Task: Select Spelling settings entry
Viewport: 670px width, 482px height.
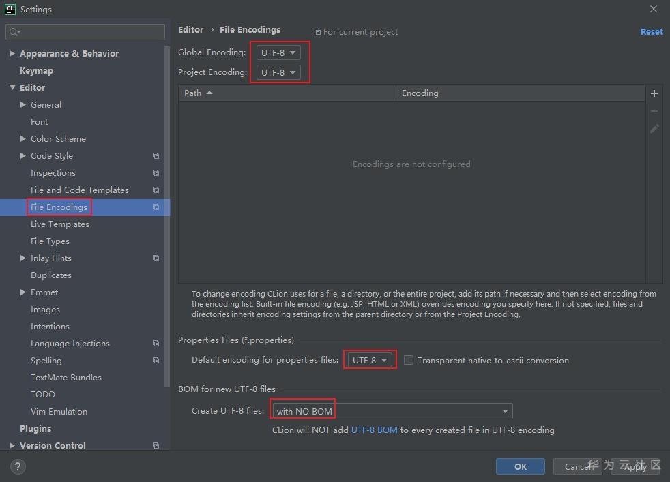Action: tap(46, 361)
